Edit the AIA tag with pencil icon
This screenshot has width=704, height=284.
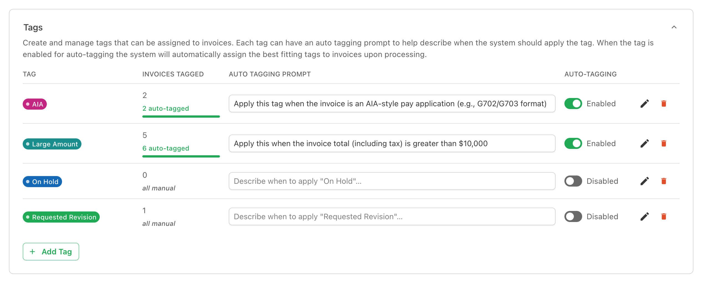[644, 104]
